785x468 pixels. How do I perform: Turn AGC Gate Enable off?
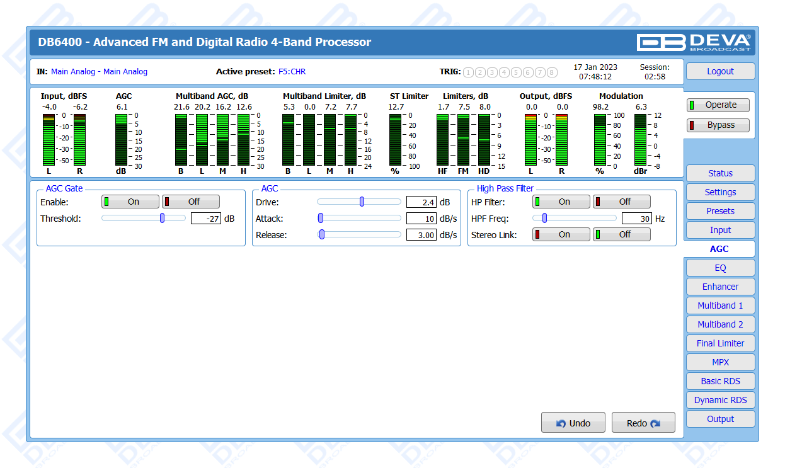click(x=191, y=202)
